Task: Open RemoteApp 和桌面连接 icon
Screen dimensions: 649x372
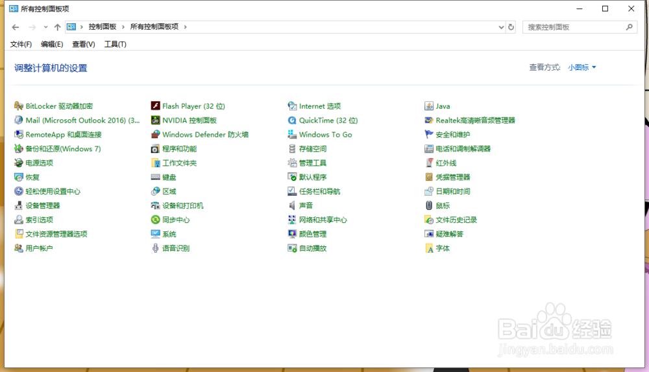Action: tap(19, 134)
